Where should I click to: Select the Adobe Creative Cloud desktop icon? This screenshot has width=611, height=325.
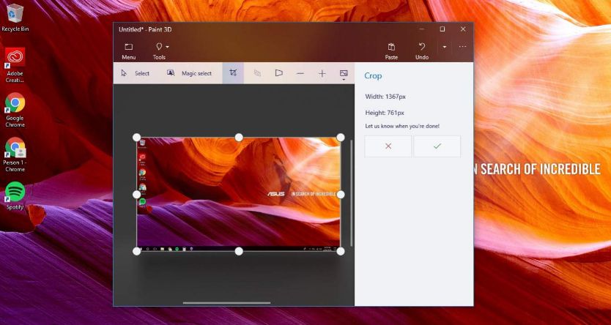[x=15, y=65]
